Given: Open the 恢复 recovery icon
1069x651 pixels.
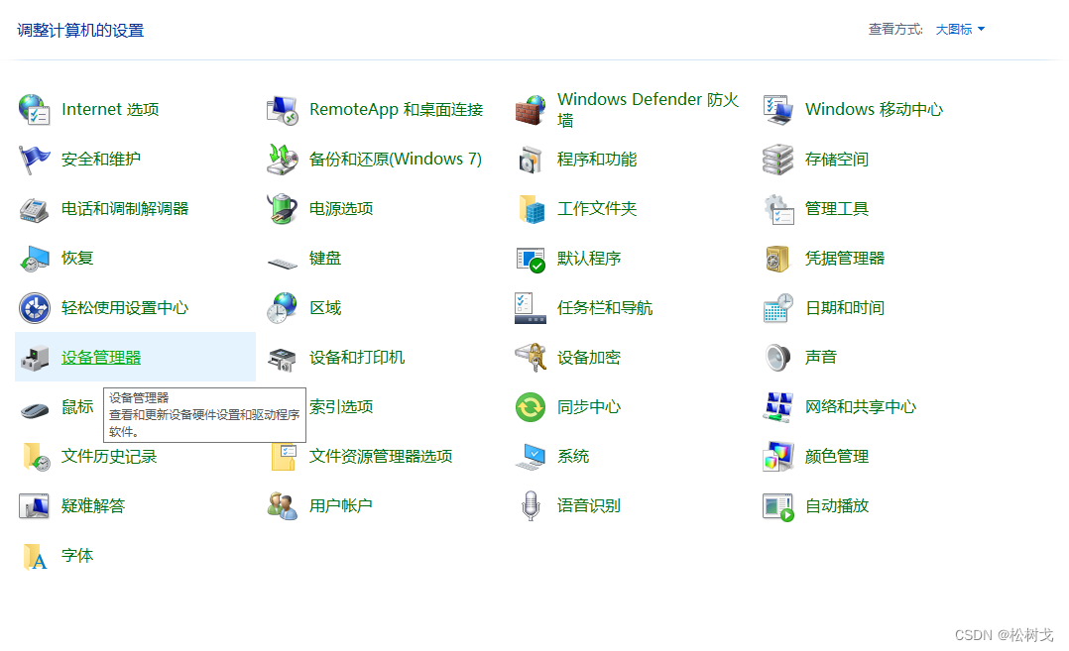Looking at the screenshot, I should (34, 259).
